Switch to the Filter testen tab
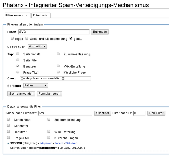Image resolution: width=169 pixels, height=158 pixels. 41,15
